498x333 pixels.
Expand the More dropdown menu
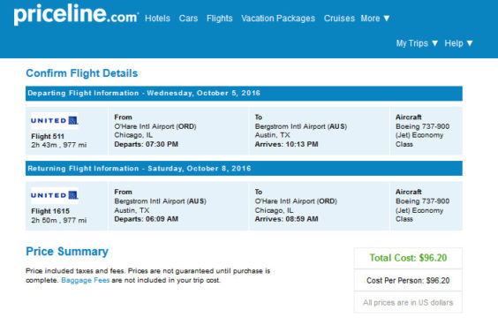[x=375, y=19]
